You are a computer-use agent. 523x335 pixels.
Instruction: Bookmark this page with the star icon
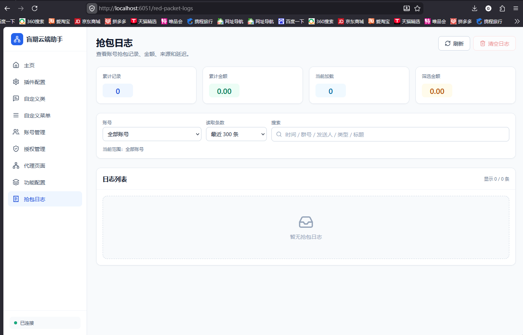click(417, 8)
